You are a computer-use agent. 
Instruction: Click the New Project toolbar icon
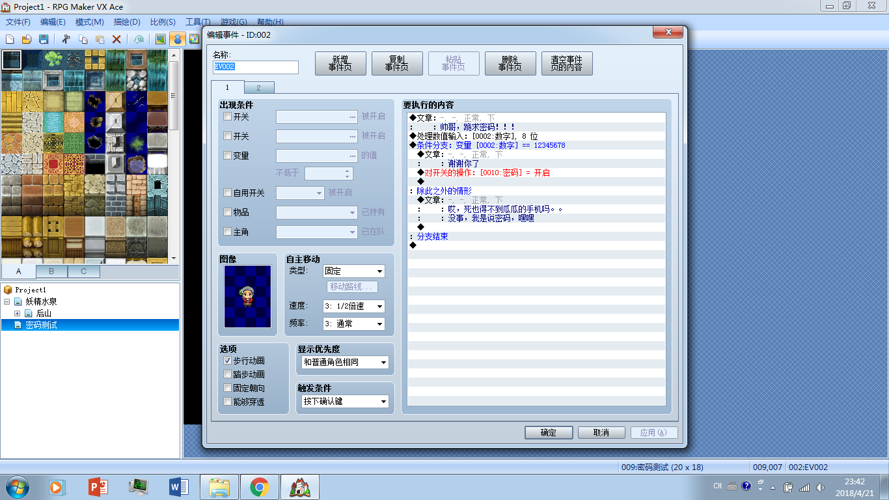pos(10,39)
